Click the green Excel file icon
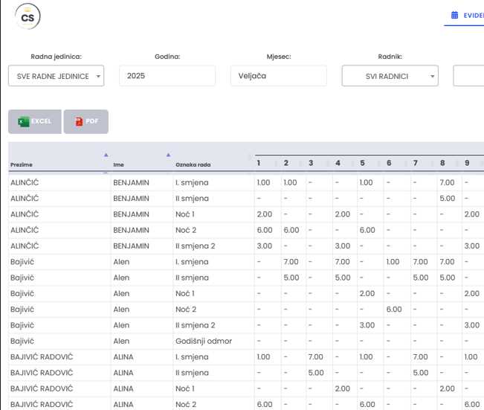Image resolution: width=484 pixels, height=410 pixels. point(24,121)
